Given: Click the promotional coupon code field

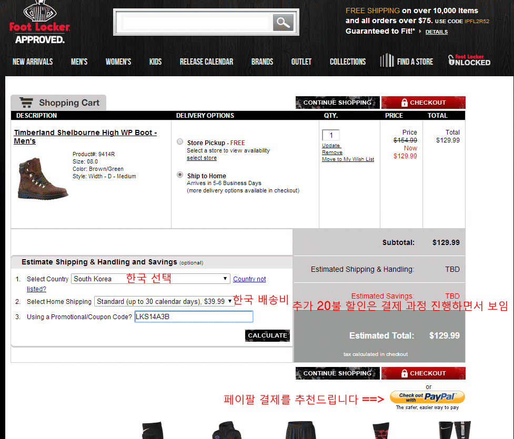Looking at the screenshot, I should coord(194,317).
